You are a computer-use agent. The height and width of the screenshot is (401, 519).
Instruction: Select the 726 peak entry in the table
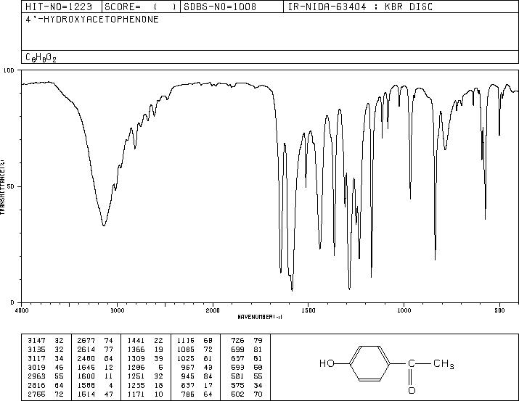pos(247,341)
